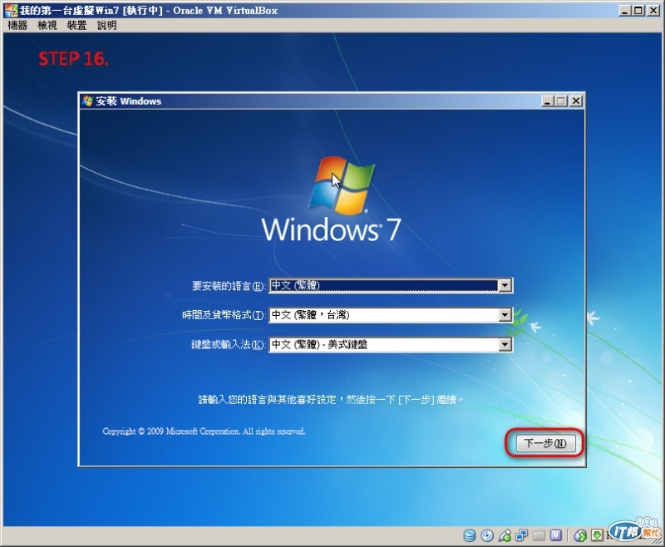Click the 鍵盤或輸入法(K): label
This screenshot has width=665, height=547.
pyautogui.click(x=229, y=344)
